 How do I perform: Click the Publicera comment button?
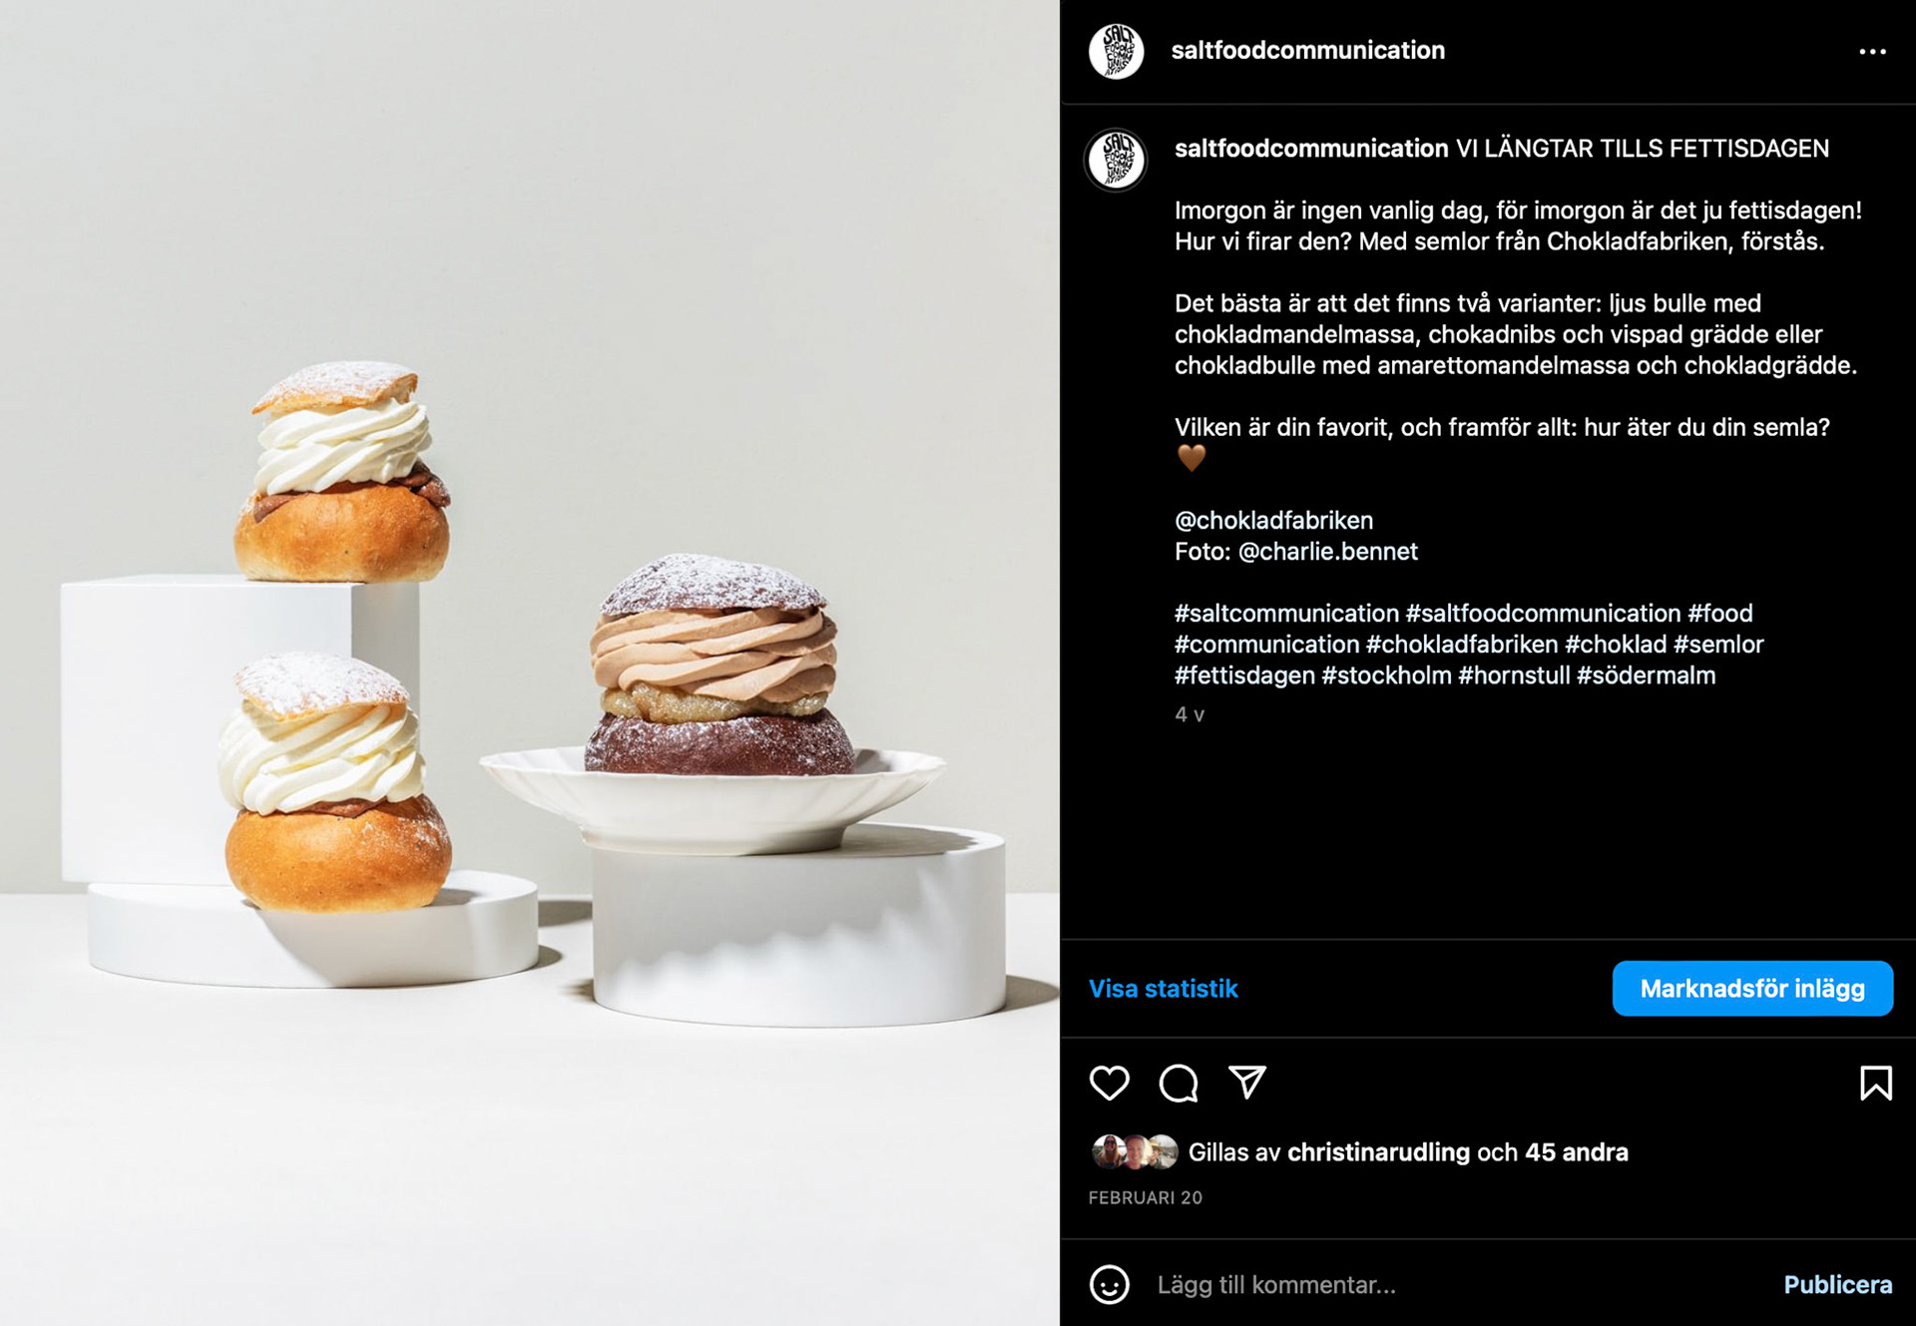(1837, 1285)
